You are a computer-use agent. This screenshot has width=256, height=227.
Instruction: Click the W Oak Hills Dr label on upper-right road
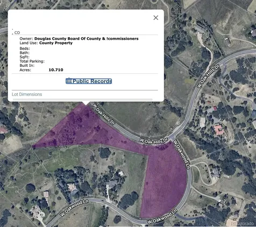click(x=208, y=76)
